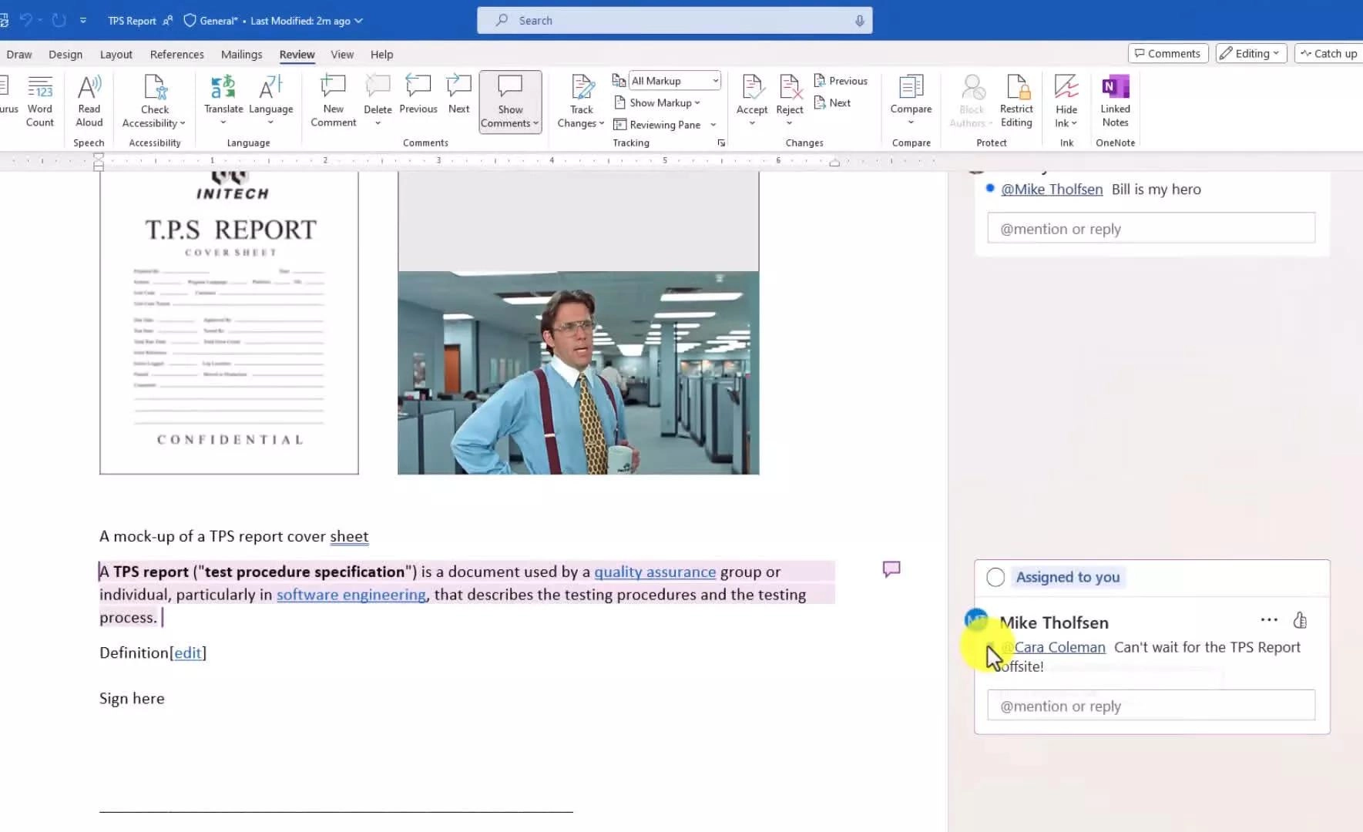The width and height of the screenshot is (1363, 832).
Task: Open the View tab
Action: coord(342,54)
